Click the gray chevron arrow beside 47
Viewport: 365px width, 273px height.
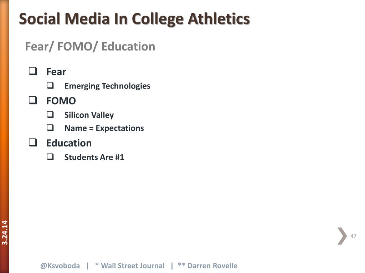342,236
